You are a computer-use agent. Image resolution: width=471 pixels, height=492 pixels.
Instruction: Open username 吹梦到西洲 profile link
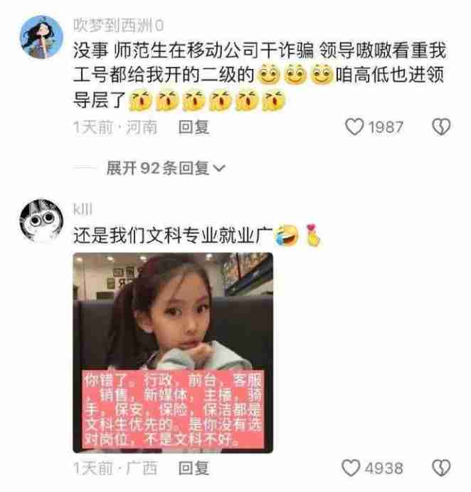click(x=119, y=25)
